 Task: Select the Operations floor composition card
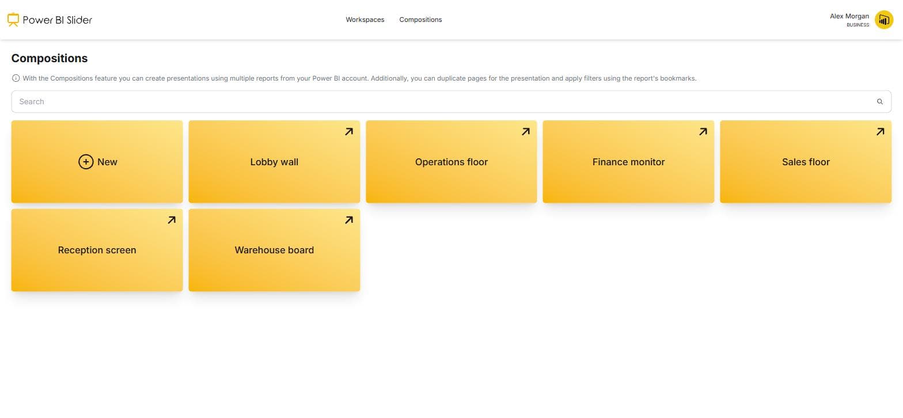click(451, 162)
